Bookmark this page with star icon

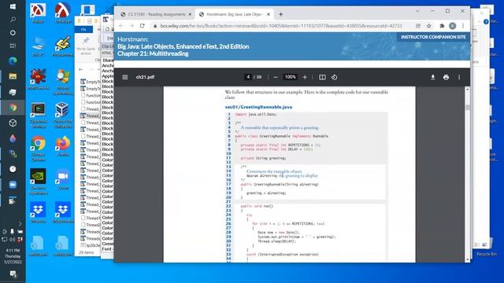pyautogui.click(x=428, y=26)
